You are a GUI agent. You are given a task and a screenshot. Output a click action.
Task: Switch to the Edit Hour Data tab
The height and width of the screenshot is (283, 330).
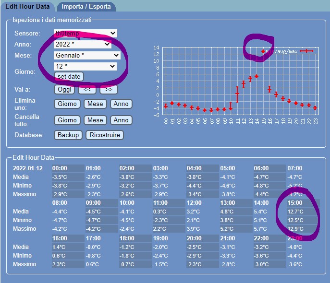pos(27,7)
